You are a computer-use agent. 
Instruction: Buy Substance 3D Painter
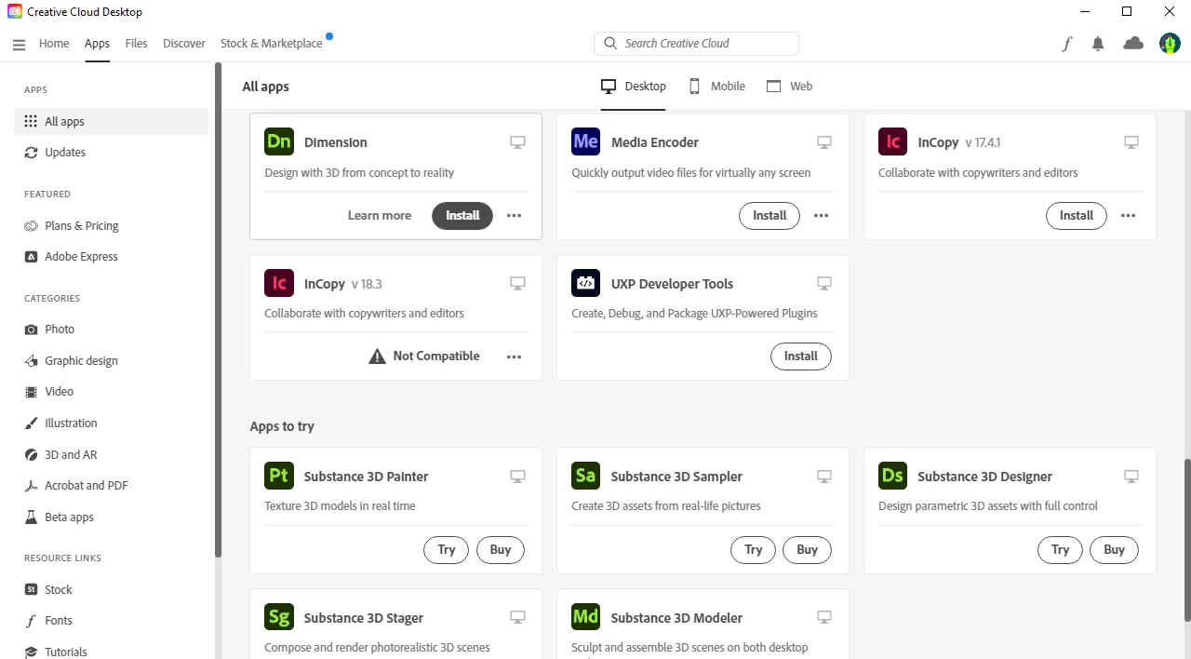501,550
